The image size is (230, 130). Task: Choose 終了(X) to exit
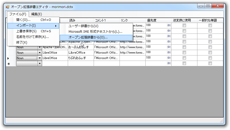pyautogui.click(x=33, y=43)
